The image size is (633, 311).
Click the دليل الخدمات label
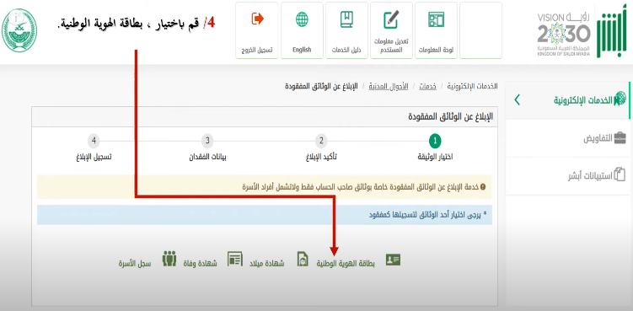coord(346,50)
